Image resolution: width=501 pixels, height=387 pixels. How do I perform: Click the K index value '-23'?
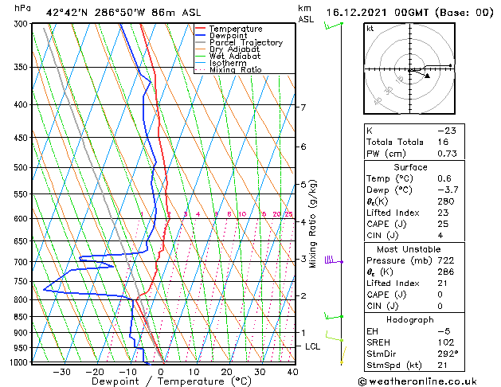point(447,131)
